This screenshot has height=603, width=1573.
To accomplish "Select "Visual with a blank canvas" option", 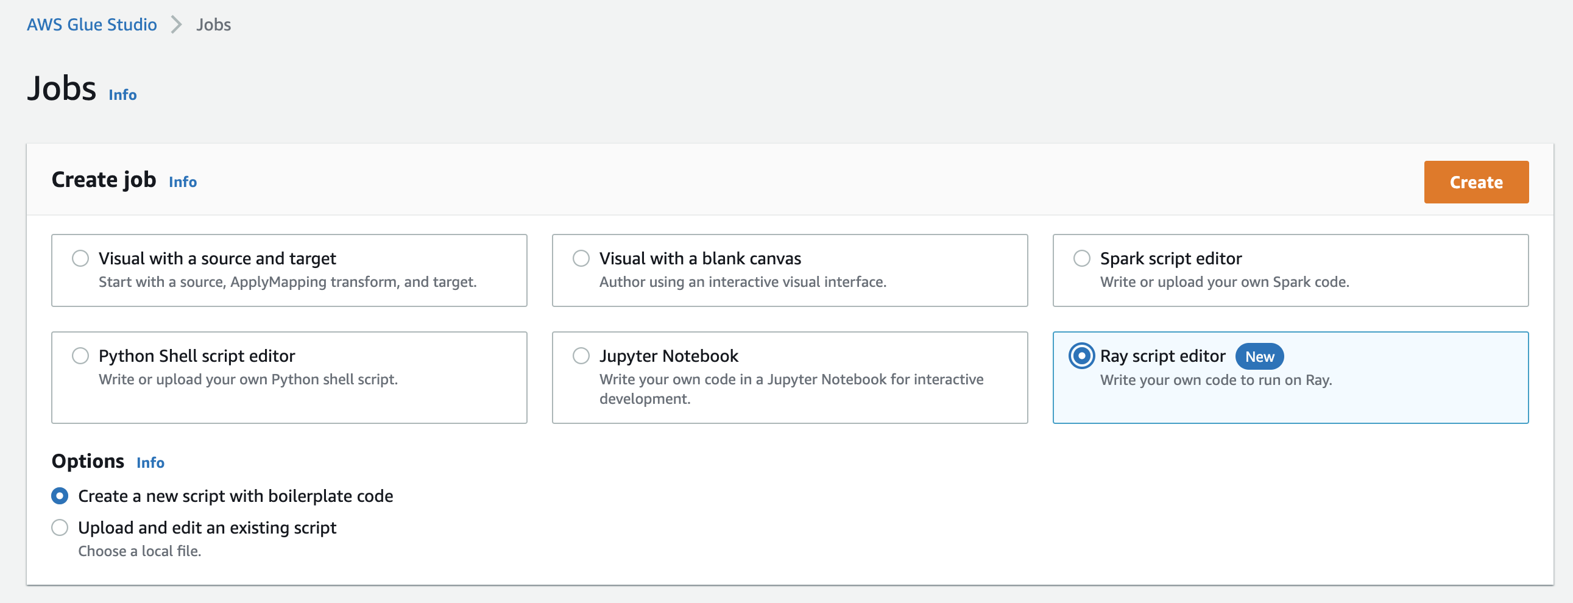I will 581,259.
